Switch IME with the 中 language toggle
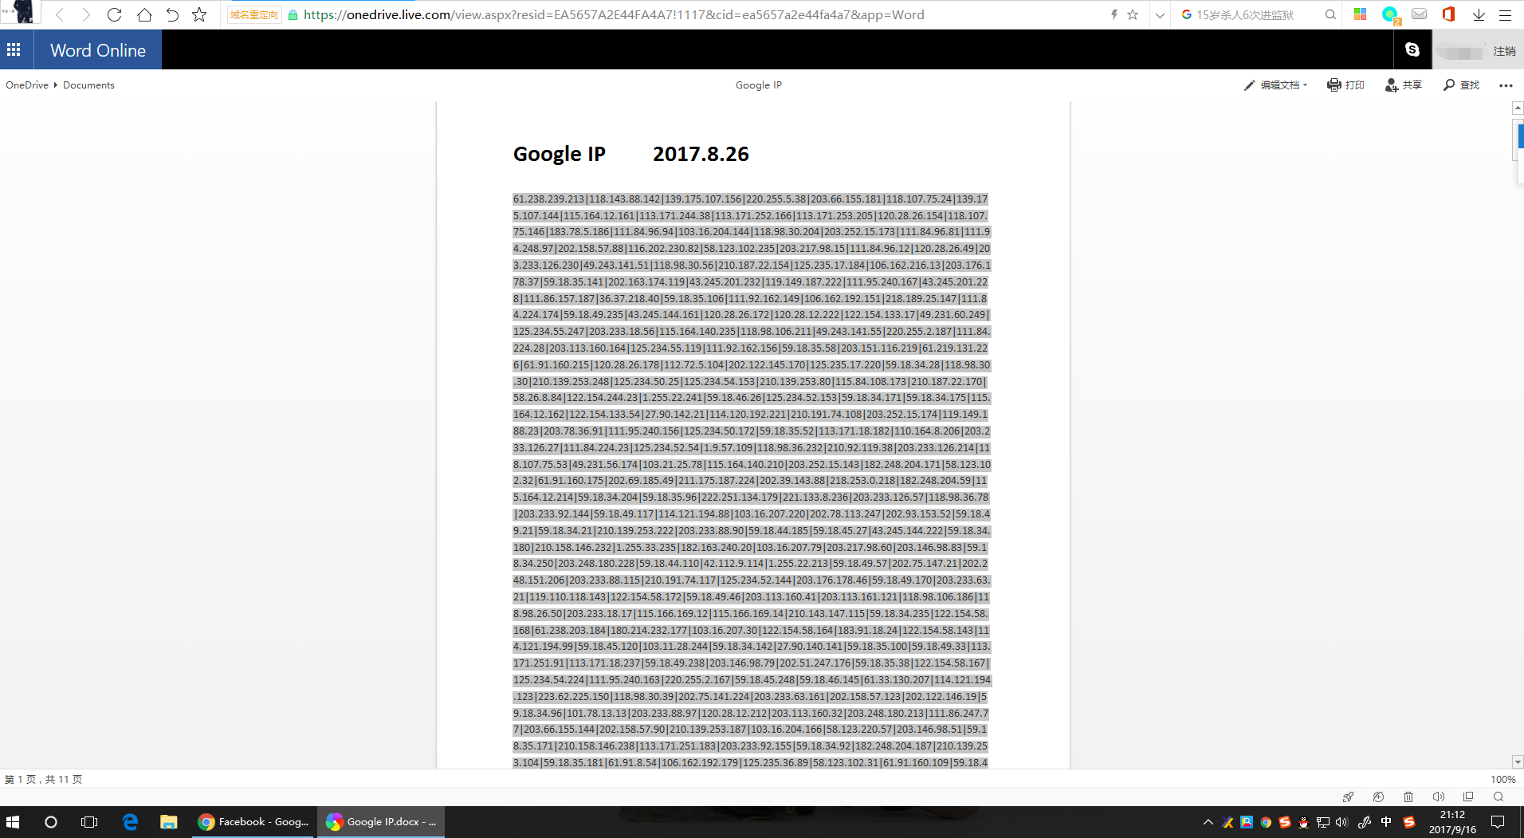The height and width of the screenshot is (838, 1524). [1386, 822]
